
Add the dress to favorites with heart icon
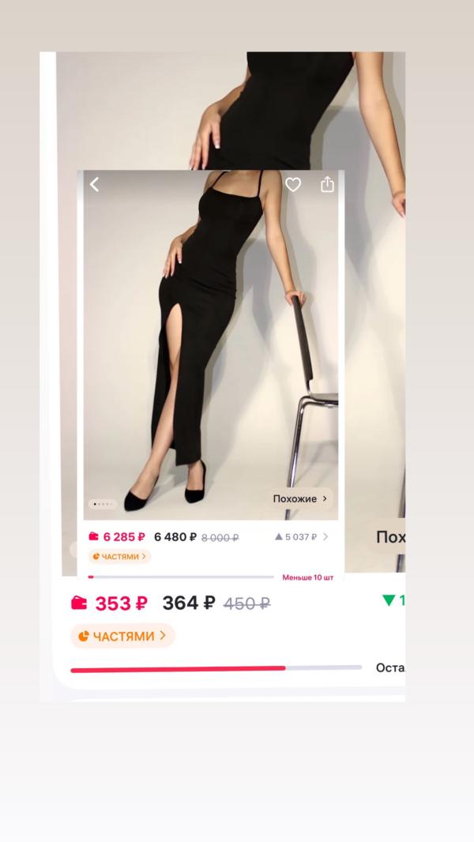(x=293, y=185)
